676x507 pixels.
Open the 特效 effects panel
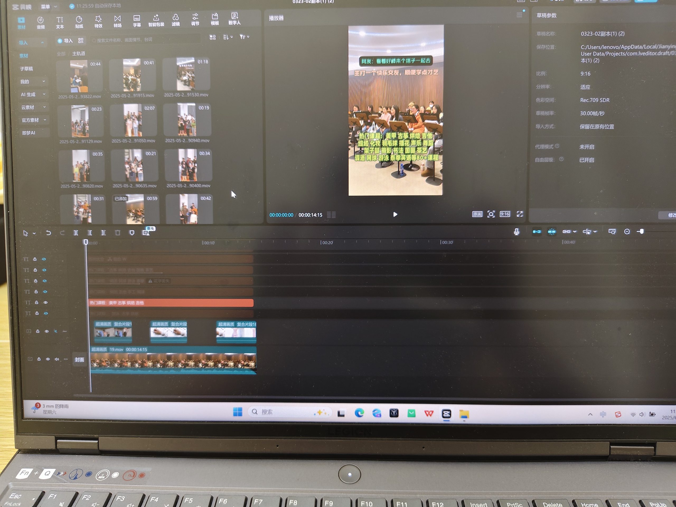pos(98,21)
